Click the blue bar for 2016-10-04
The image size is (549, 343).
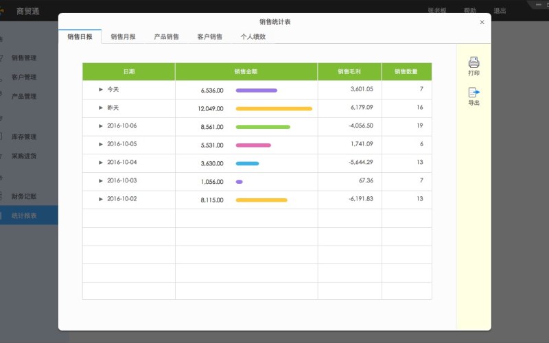248,163
